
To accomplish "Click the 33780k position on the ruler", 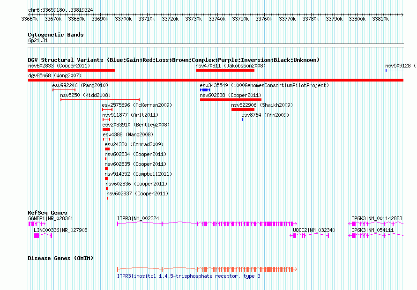I will [311, 19].
